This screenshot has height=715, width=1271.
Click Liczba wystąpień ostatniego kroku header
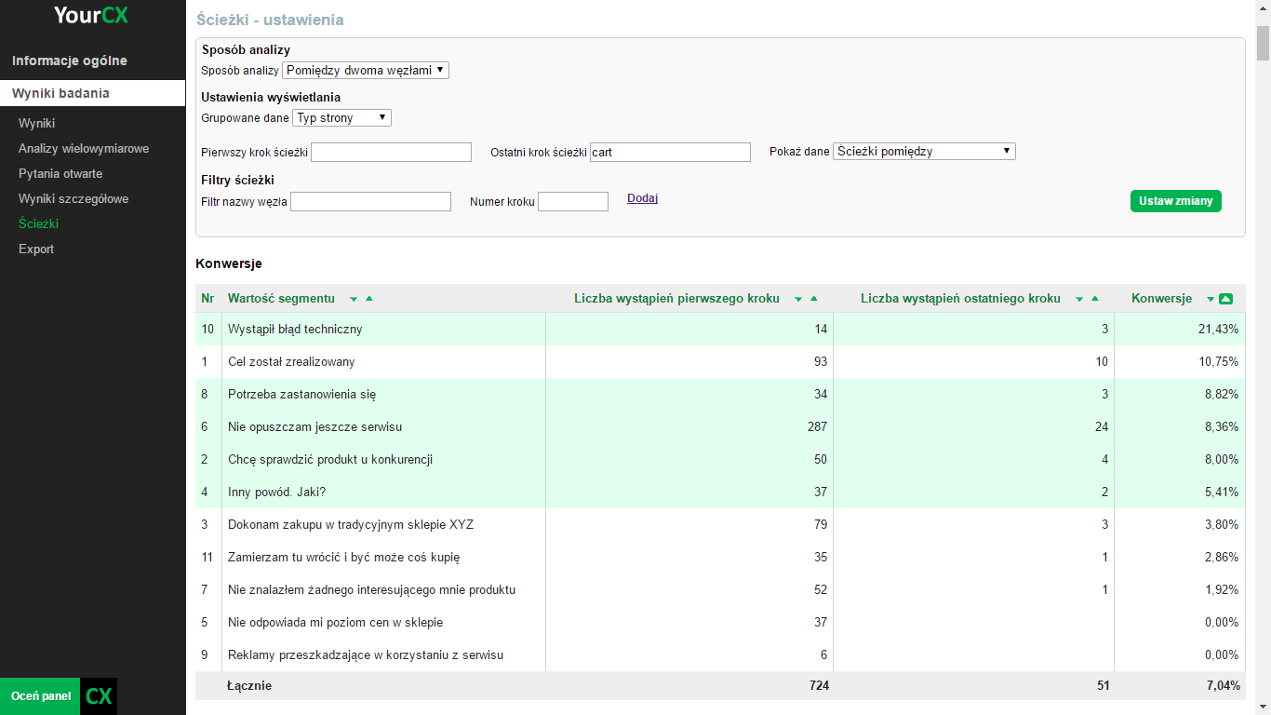960,299
